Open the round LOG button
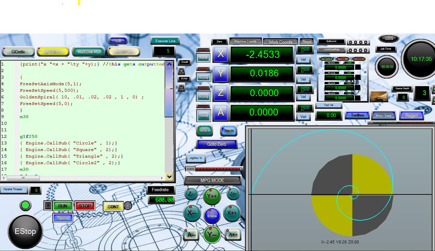This screenshot has width=435, height=251. click(389, 38)
